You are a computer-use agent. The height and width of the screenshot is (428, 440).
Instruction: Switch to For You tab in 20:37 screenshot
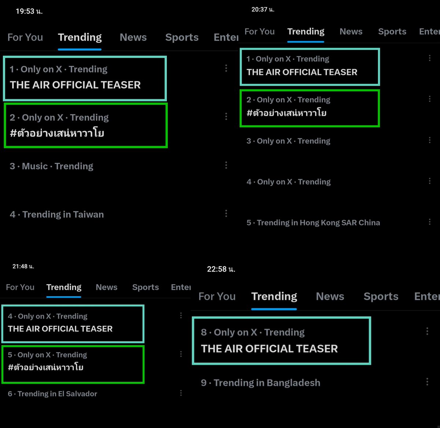[260, 31]
